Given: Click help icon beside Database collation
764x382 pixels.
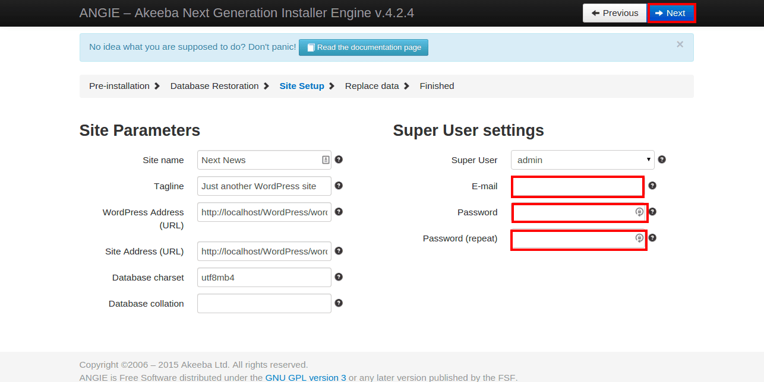Looking at the screenshot, I should 339,303.
